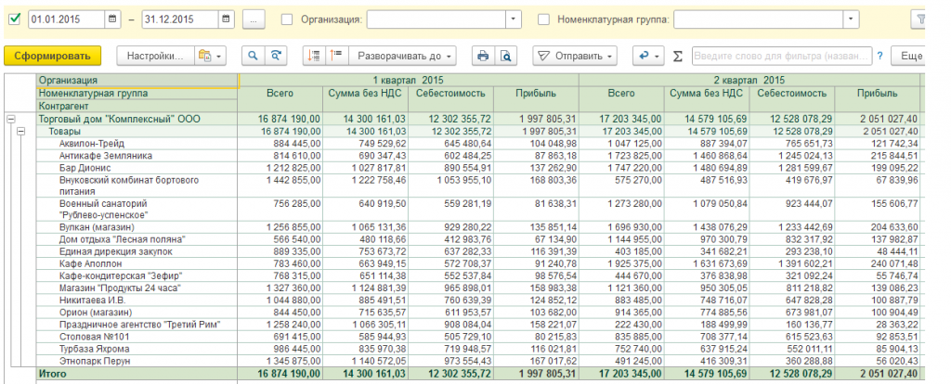Open the Отправить menu
Image resolution: width=951 pixels, height=384 pixels.
tap(576, 57)
